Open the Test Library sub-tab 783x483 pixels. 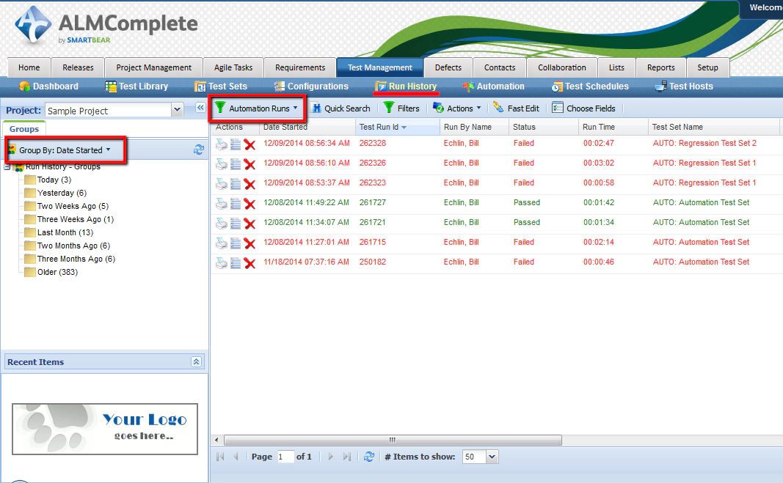pyautogui.click(x=136, y=86)
